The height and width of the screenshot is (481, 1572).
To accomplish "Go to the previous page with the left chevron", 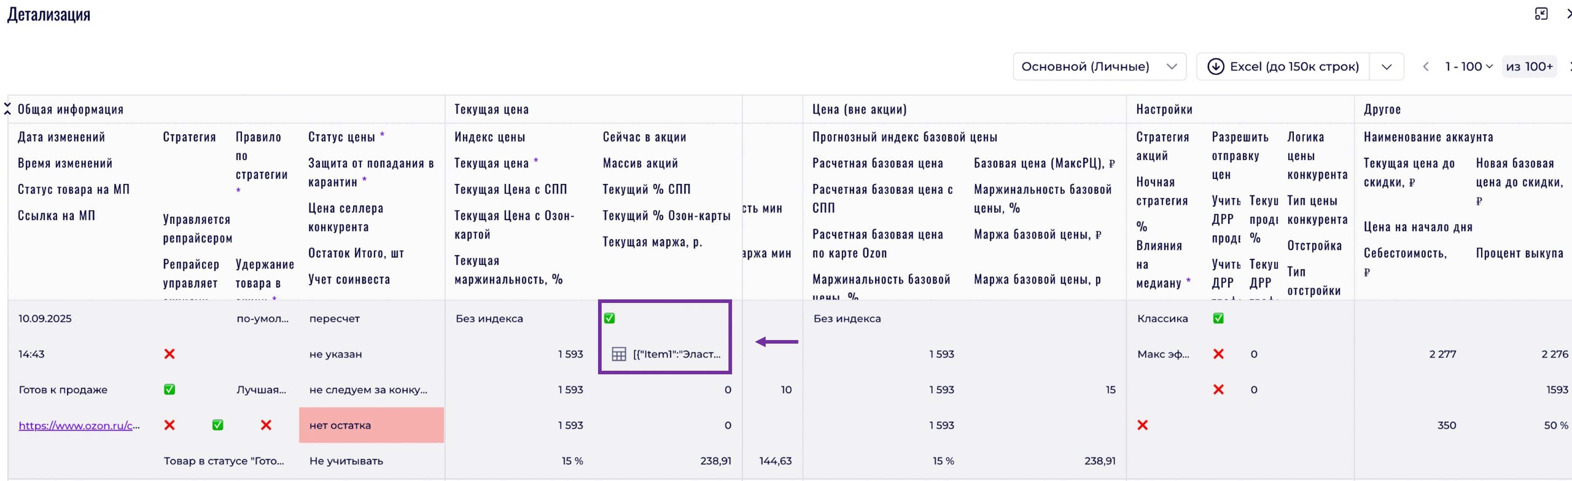I will (x=1426, y=66).
